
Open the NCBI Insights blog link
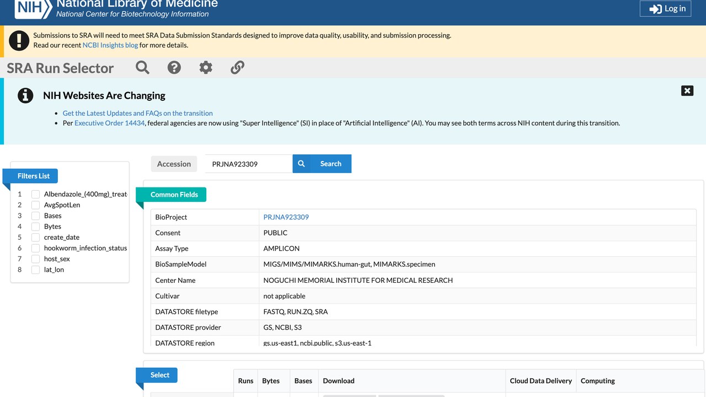coord(110,45)
